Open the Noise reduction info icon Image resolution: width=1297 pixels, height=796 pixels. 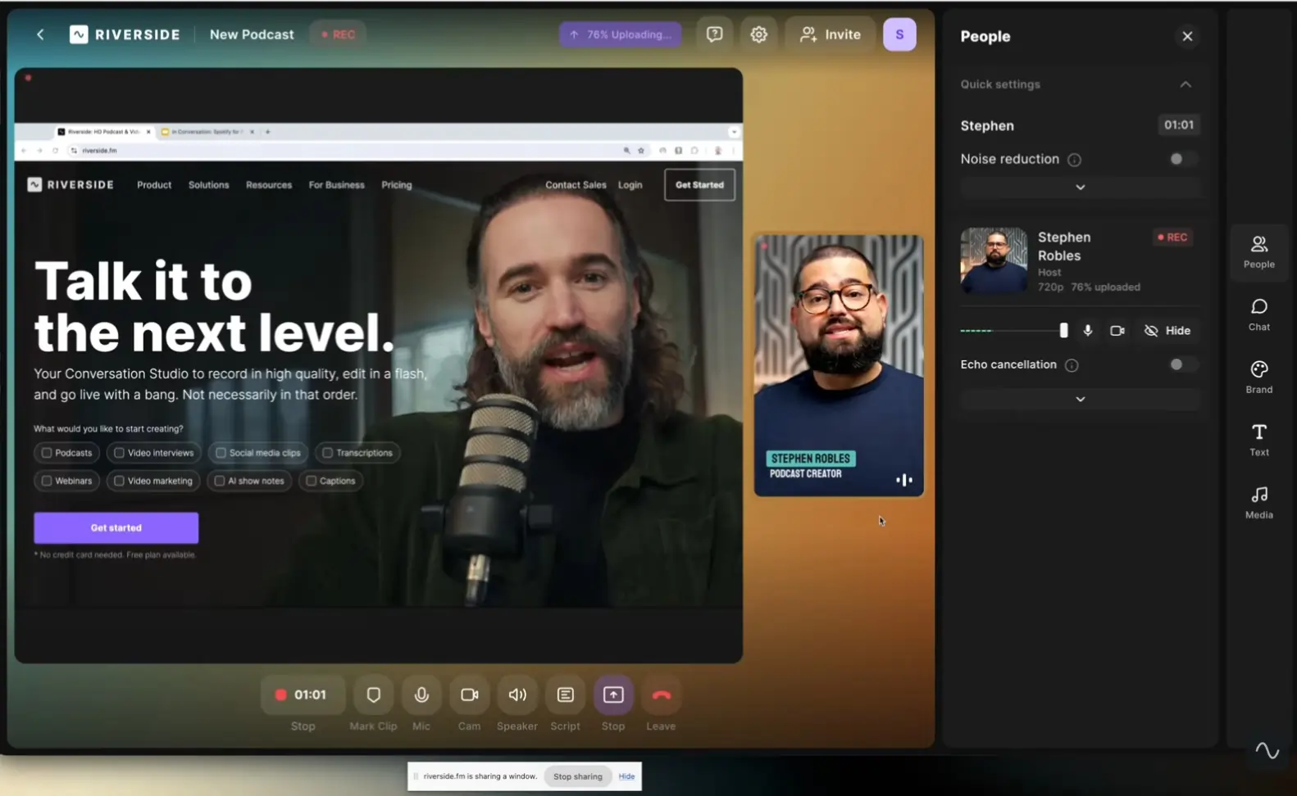[1074, 160]
